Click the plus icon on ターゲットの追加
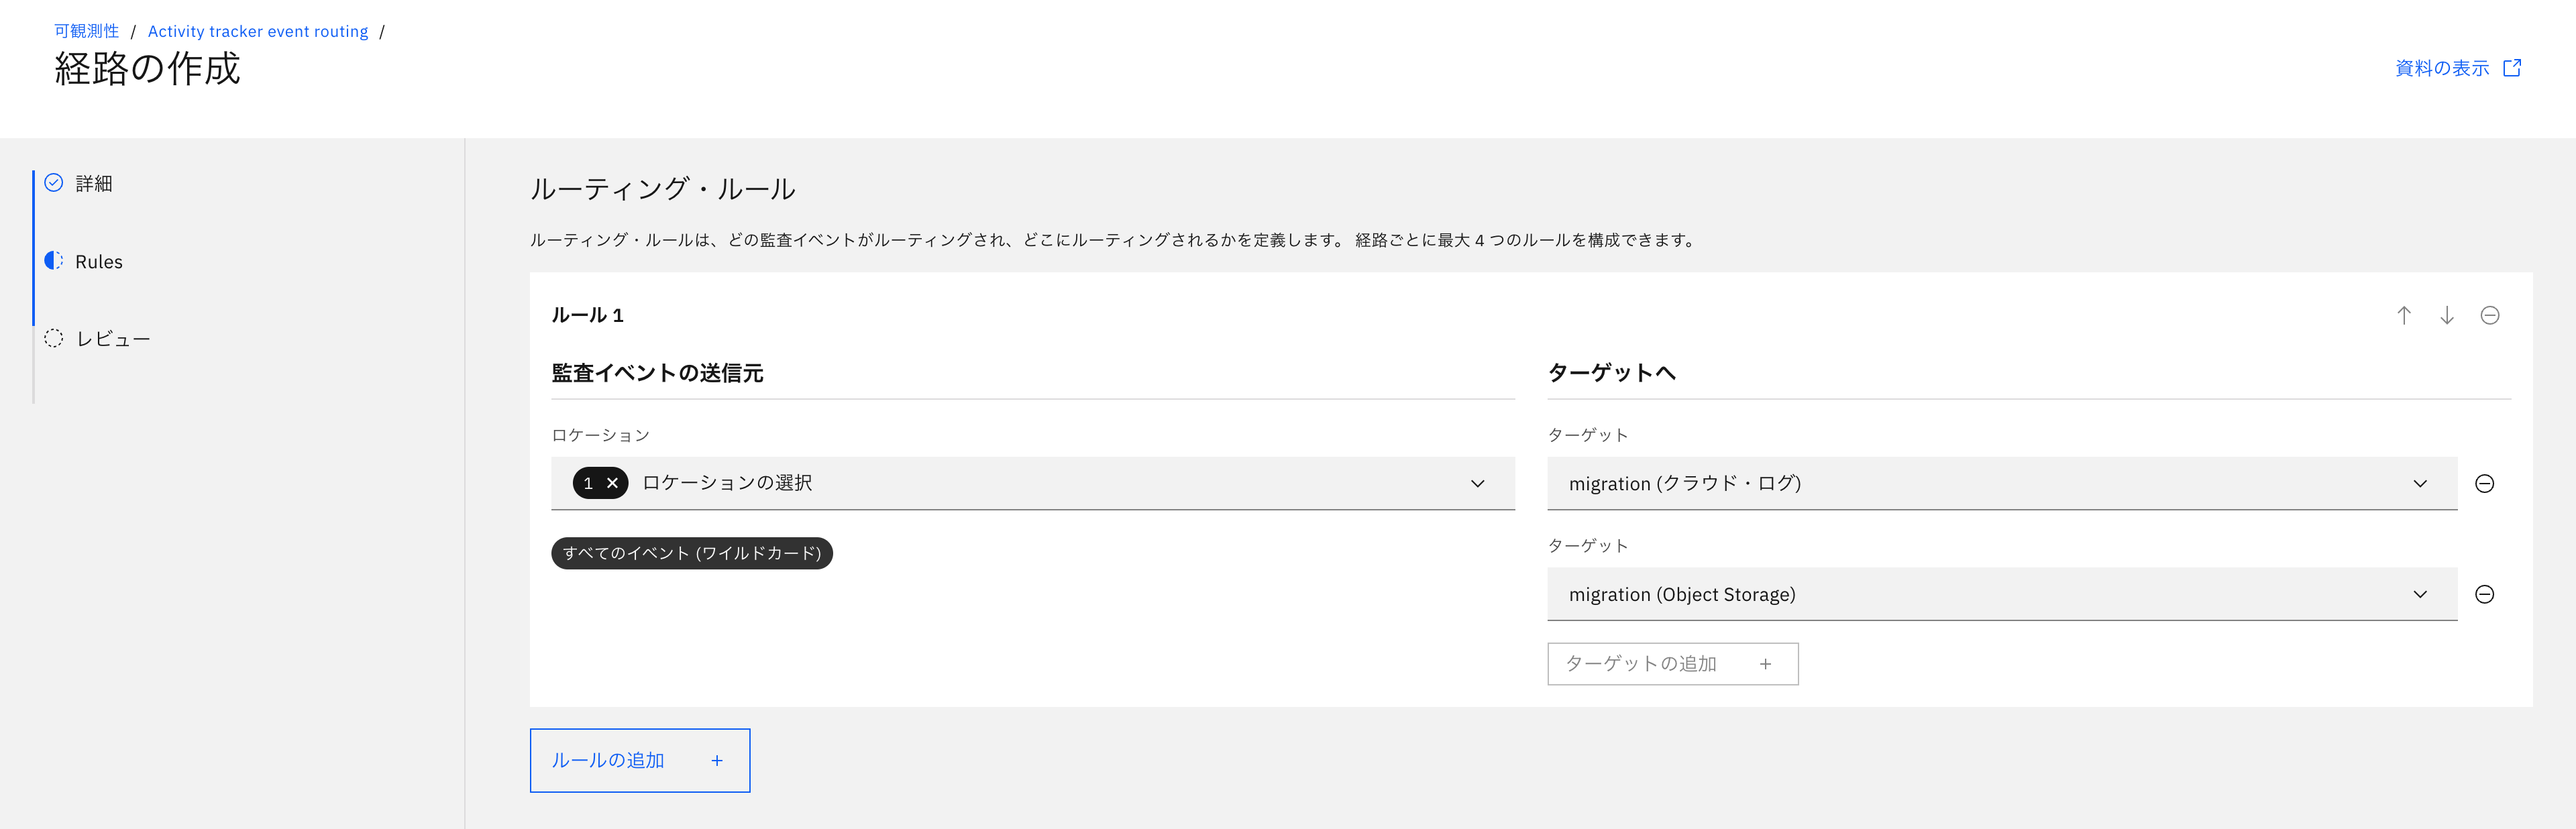Screen dimensions: 2576x829 1766,663
